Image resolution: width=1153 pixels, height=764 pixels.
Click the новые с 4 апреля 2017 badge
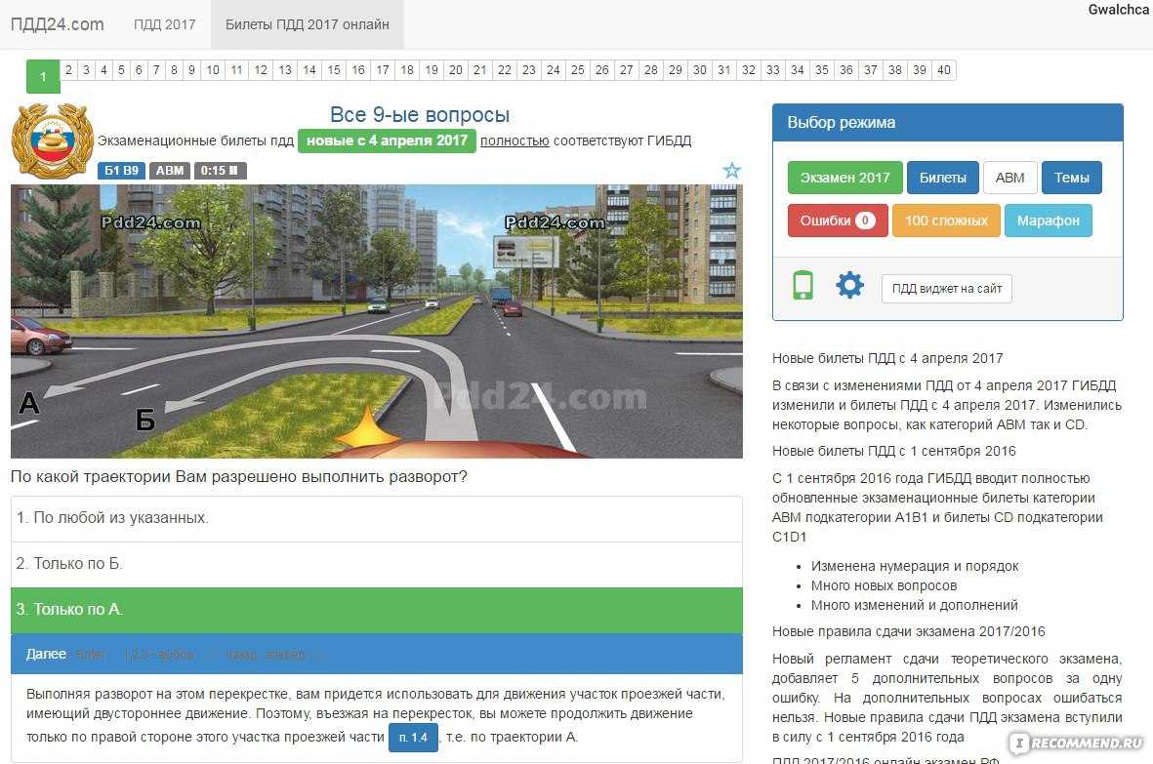coord(387,141)
